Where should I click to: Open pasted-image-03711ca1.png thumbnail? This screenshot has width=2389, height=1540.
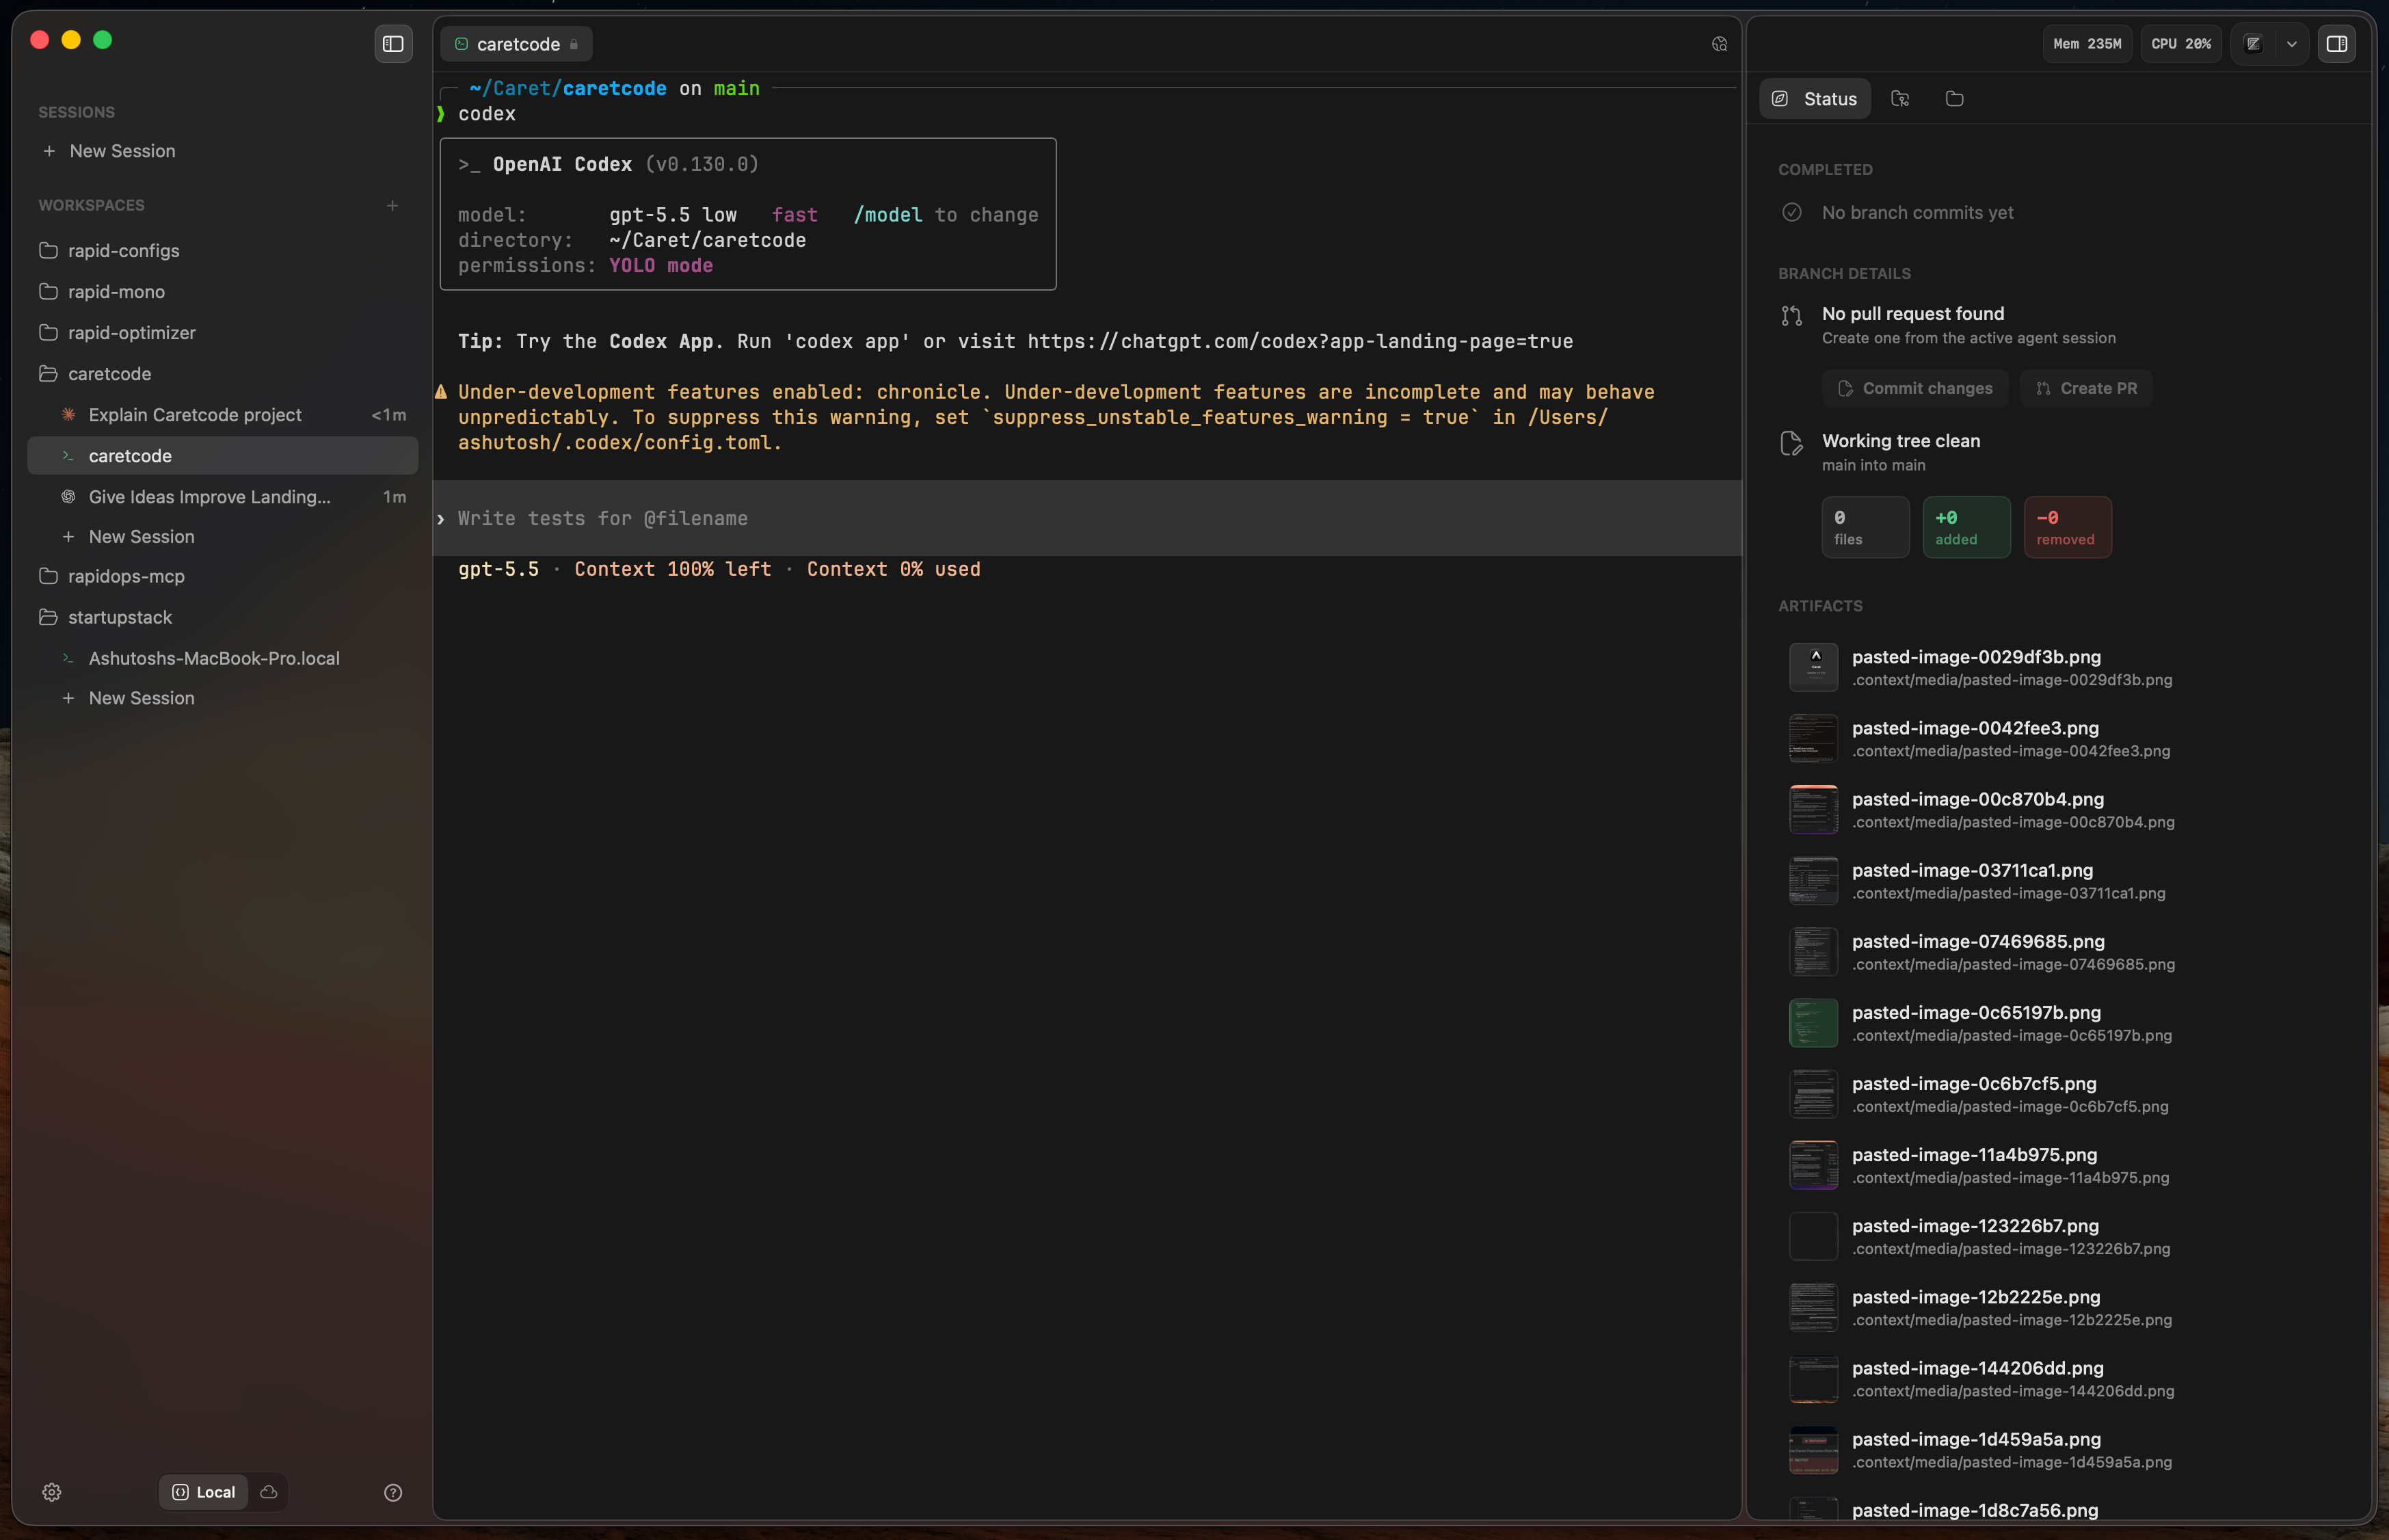[x=1813, y=880]
